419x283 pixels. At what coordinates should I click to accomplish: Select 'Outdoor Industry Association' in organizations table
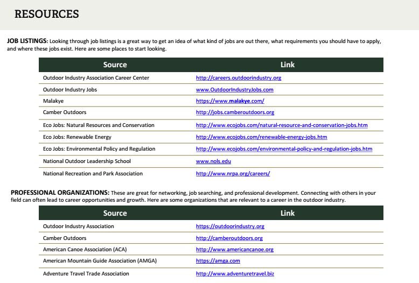click(78, 227)
